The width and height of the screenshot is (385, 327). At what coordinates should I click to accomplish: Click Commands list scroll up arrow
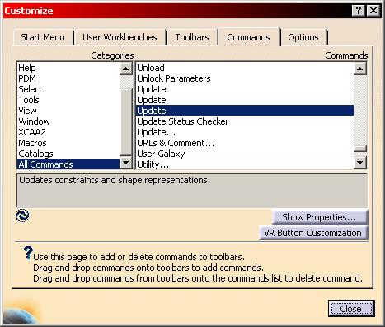point(359,69)
